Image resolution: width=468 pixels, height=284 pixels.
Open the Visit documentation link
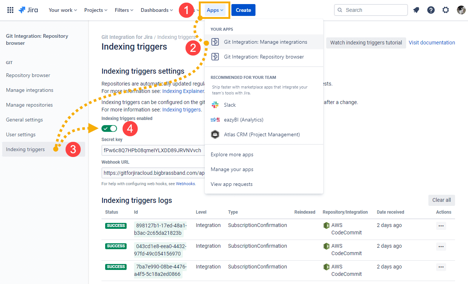tap(432, 43)
